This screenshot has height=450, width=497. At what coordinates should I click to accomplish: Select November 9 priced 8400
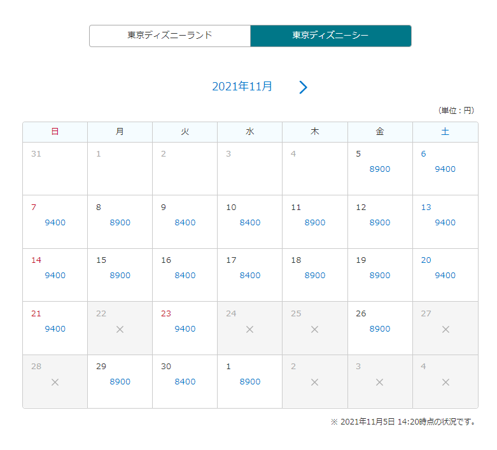[185, 222]
